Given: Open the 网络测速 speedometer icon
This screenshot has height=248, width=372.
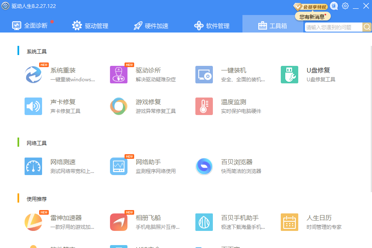Looking at the screenshot, I should click(33, 166).
